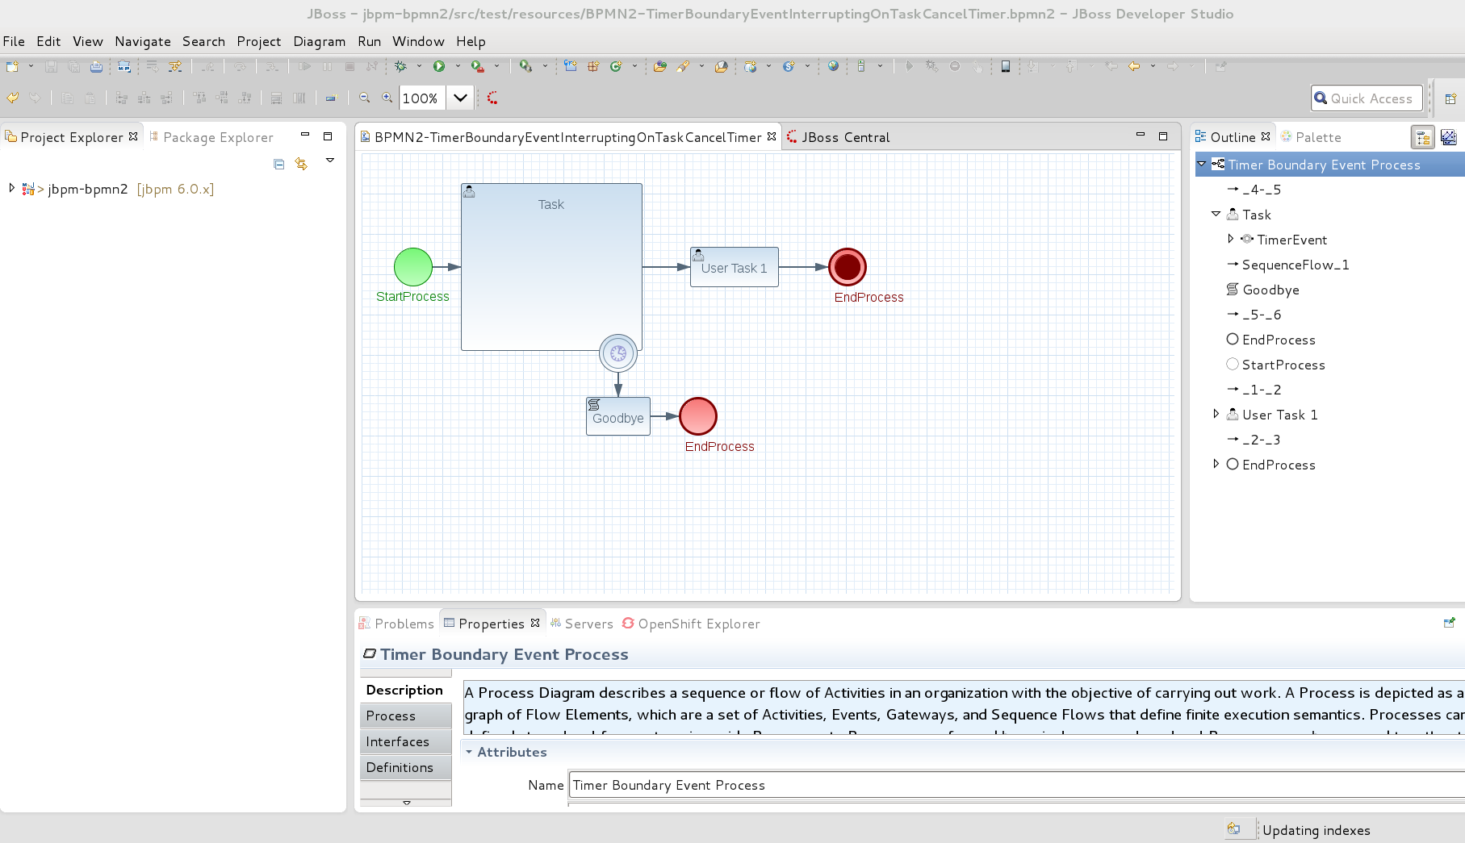
Task: Expand the jbpm-bpmn2 project node
Action: click(11, 189)
